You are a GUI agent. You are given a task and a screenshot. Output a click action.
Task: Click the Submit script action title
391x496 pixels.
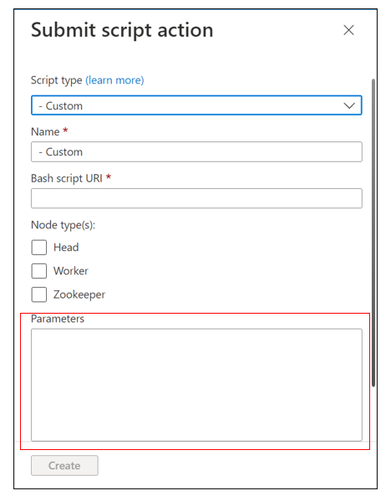(x=122, y=30)
